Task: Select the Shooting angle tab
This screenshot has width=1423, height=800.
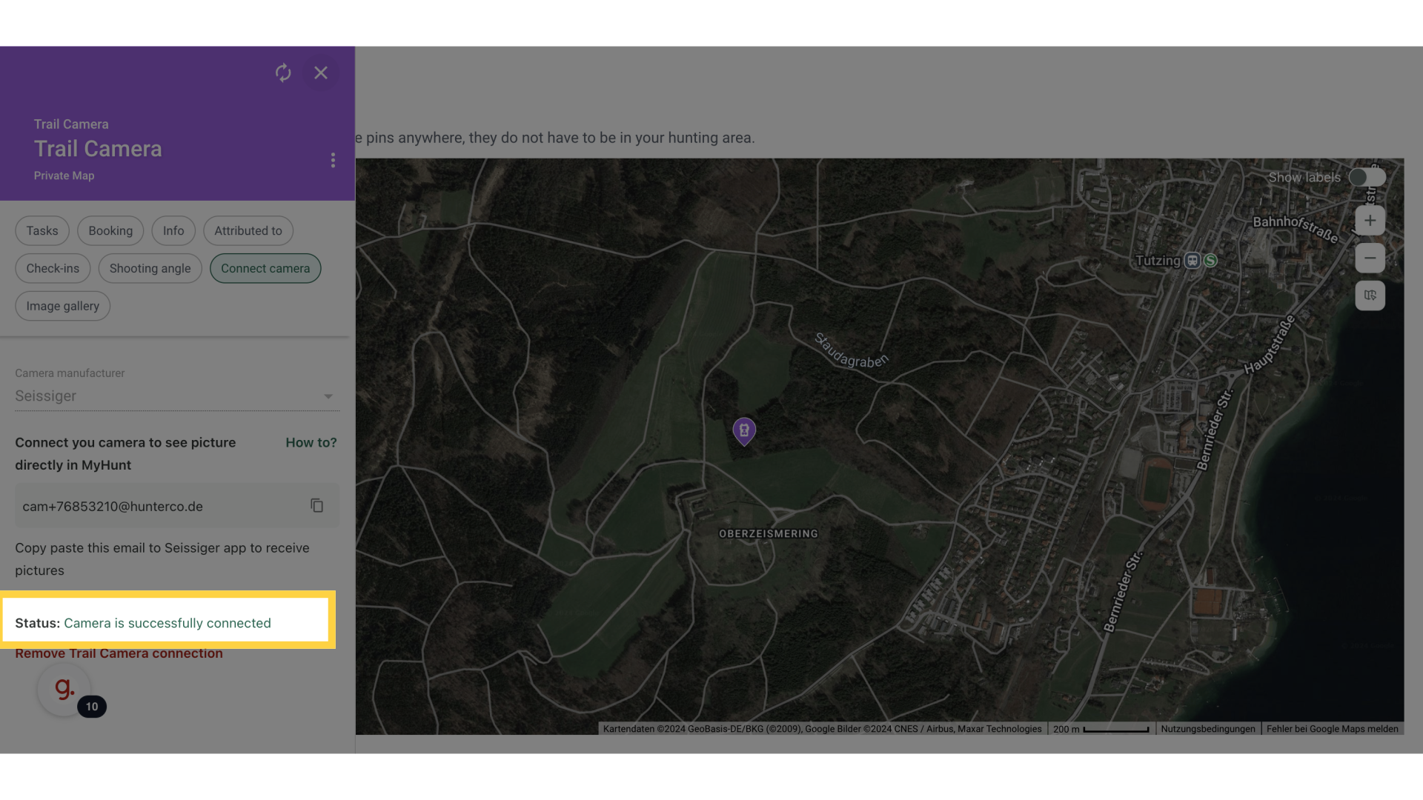Action: (x=150, y=269)
